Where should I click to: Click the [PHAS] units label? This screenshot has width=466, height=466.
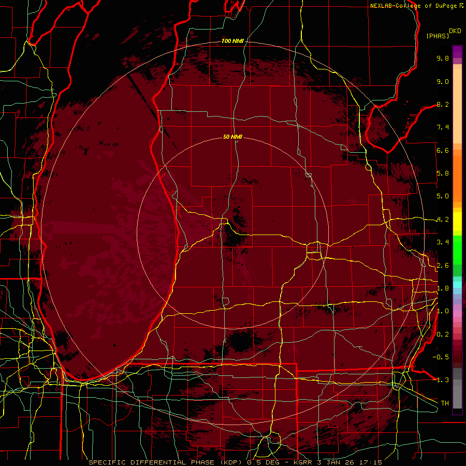click(438, 36)
